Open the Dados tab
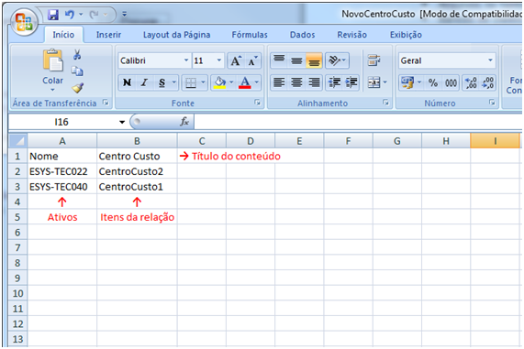524x349 pixels. pos(303,35)
